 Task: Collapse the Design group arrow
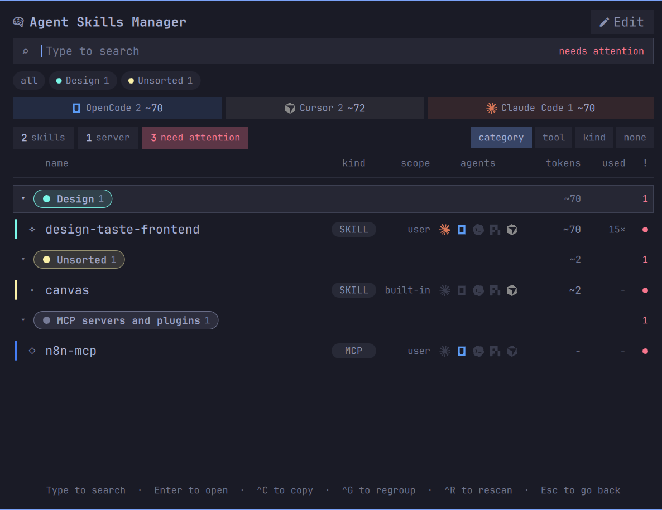(23, 198)
